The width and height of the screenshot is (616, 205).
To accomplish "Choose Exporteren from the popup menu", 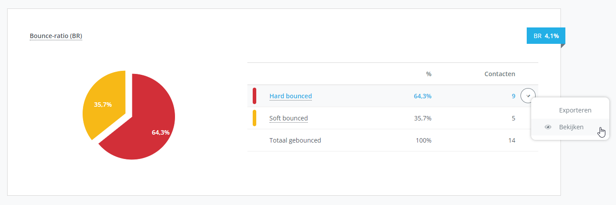I will [x=575, y=110].
